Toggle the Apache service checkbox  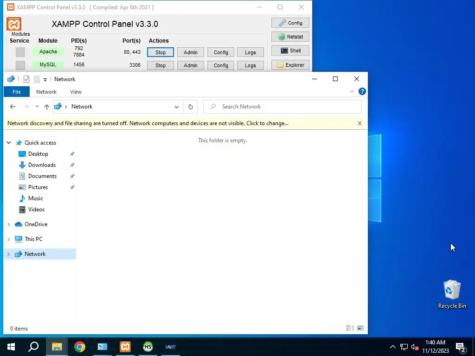pyautogui.click(x=20, y=52)
